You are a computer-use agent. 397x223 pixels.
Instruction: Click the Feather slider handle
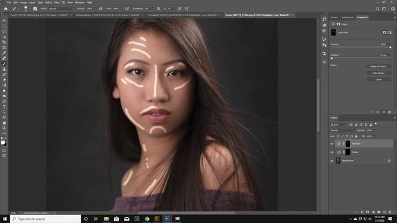coord(332,58)
